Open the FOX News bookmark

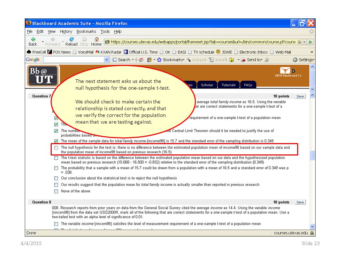59,52
